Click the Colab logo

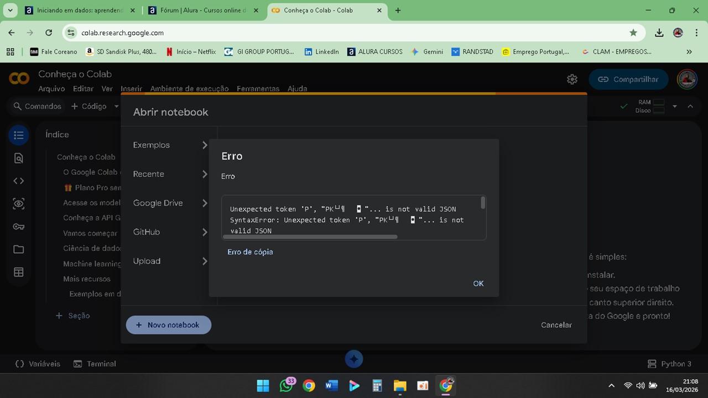point(19,79)
